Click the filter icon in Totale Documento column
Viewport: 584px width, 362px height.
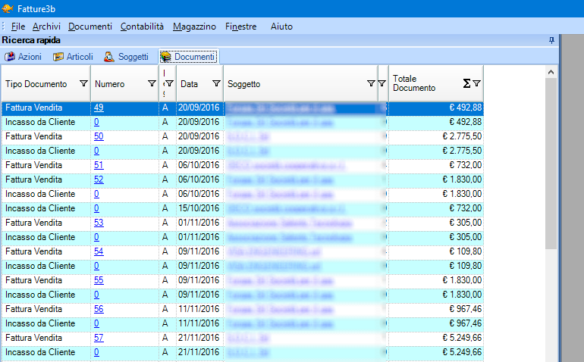click(476, 83)
